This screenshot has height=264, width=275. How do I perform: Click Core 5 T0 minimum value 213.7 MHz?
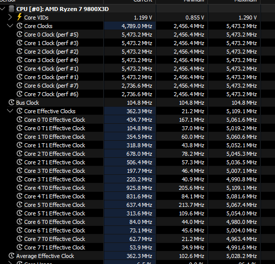191,205
